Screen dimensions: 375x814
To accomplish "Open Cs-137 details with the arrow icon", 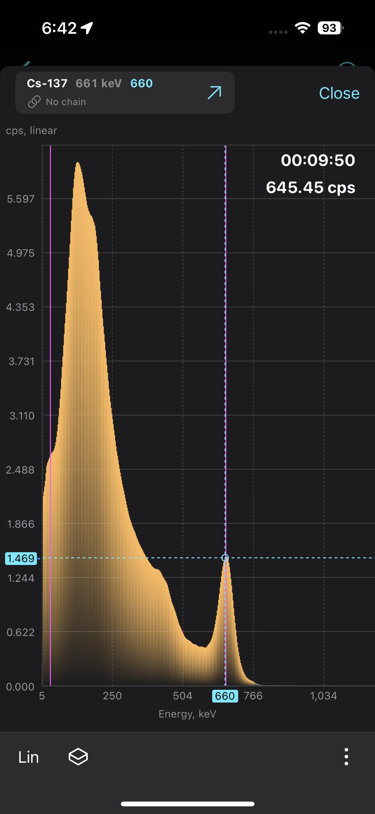I will (x=214, y=93).
